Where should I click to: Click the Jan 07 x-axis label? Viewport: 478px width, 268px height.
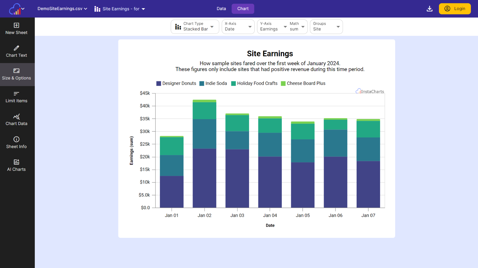click(x=368, y=215)
